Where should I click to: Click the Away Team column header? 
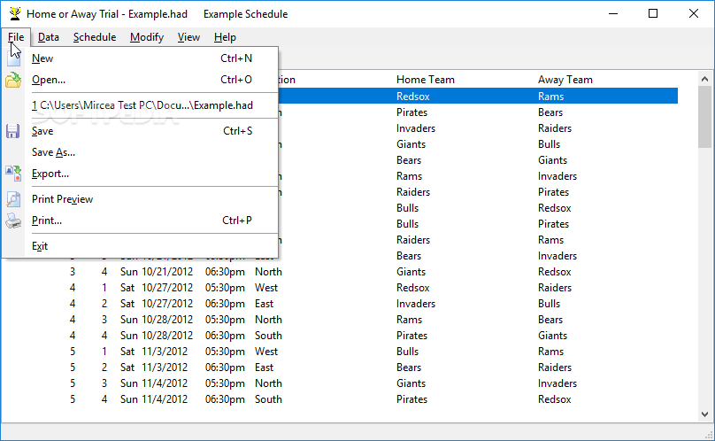[x=565, y=80]
